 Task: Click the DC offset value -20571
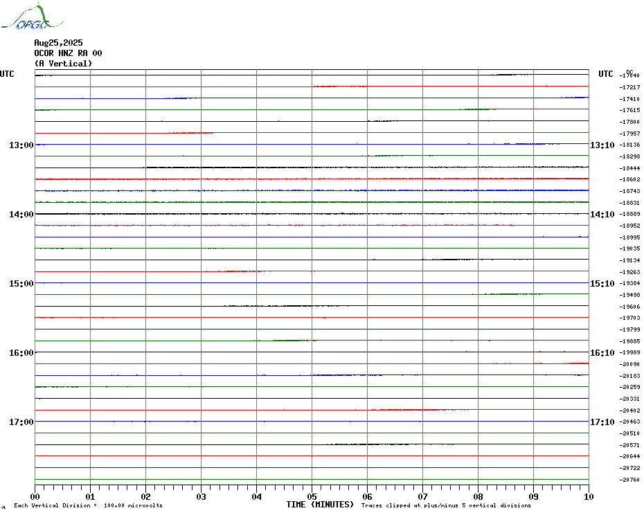(629, 445)
